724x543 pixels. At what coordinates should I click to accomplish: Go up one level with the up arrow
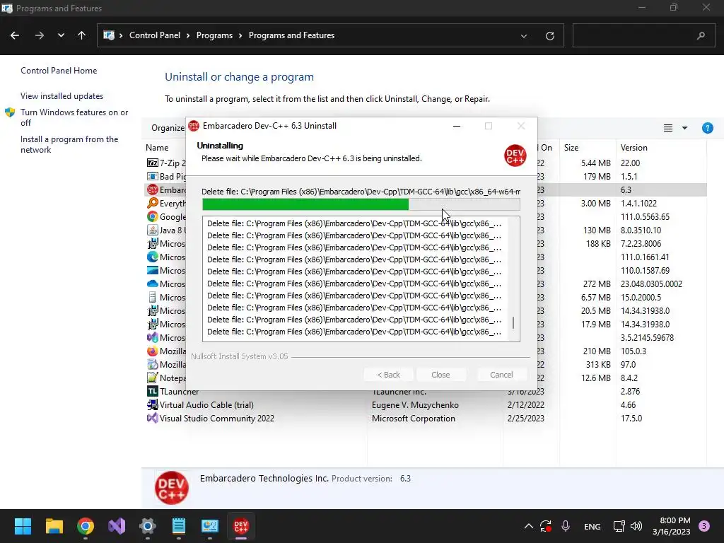[82, 35]
